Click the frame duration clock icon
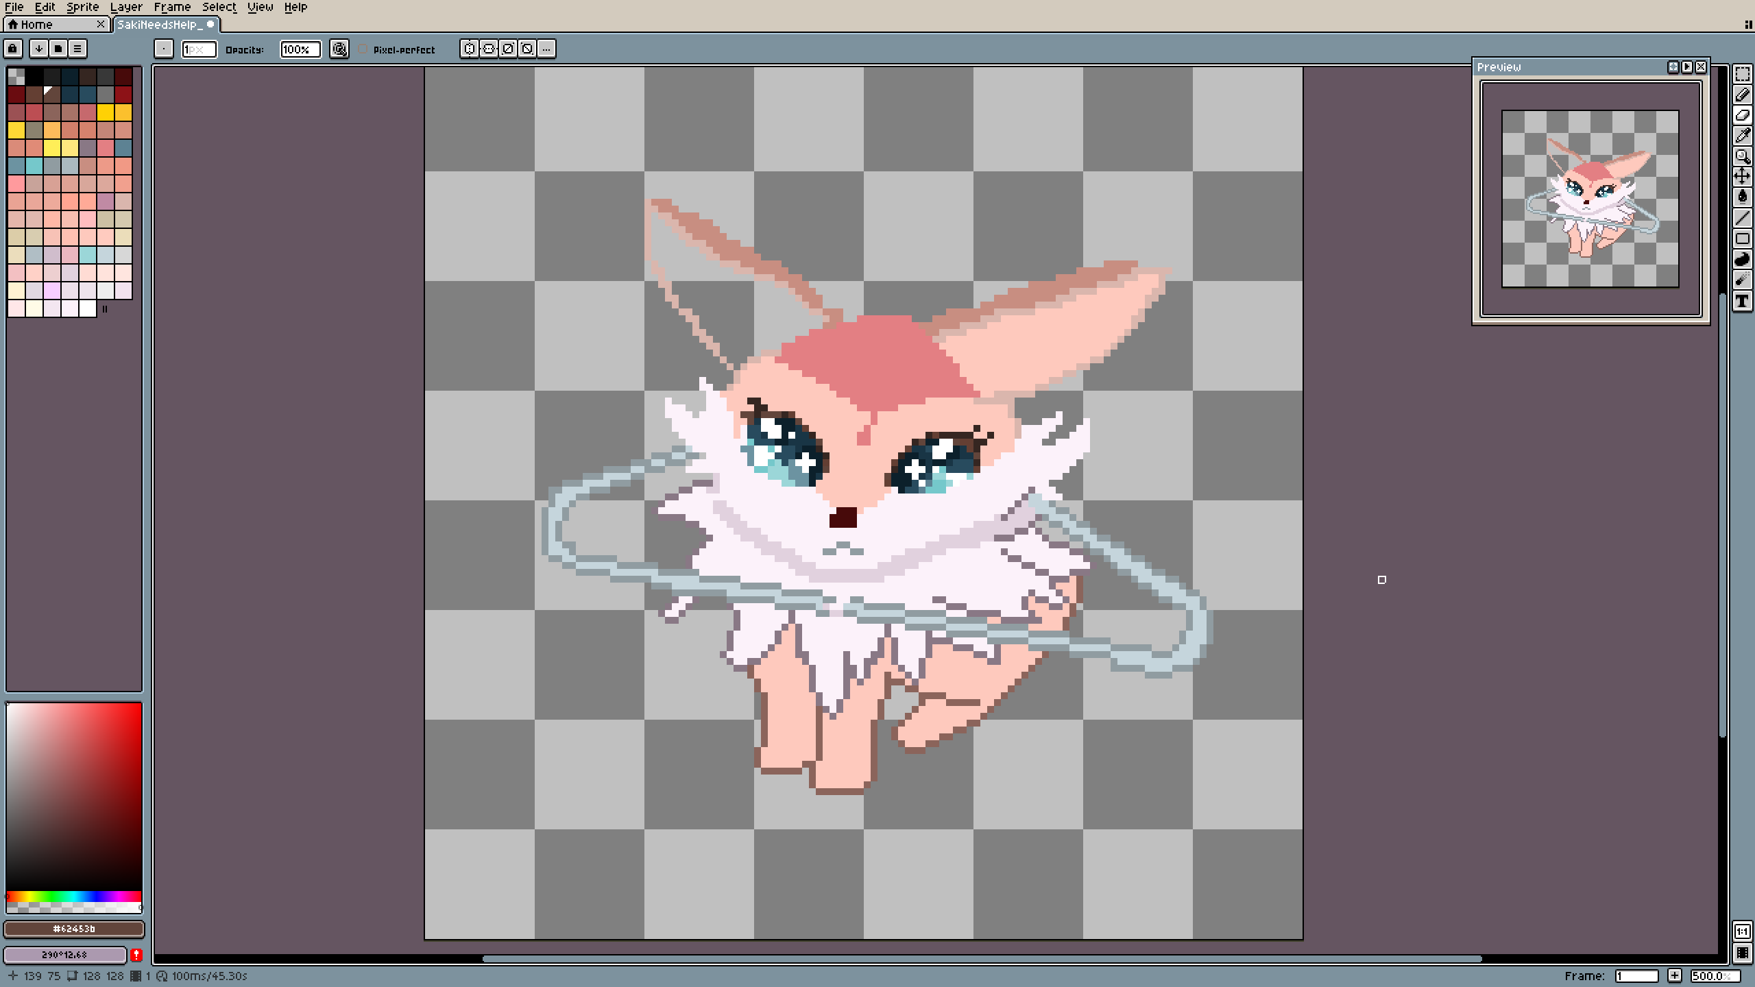 162,975
